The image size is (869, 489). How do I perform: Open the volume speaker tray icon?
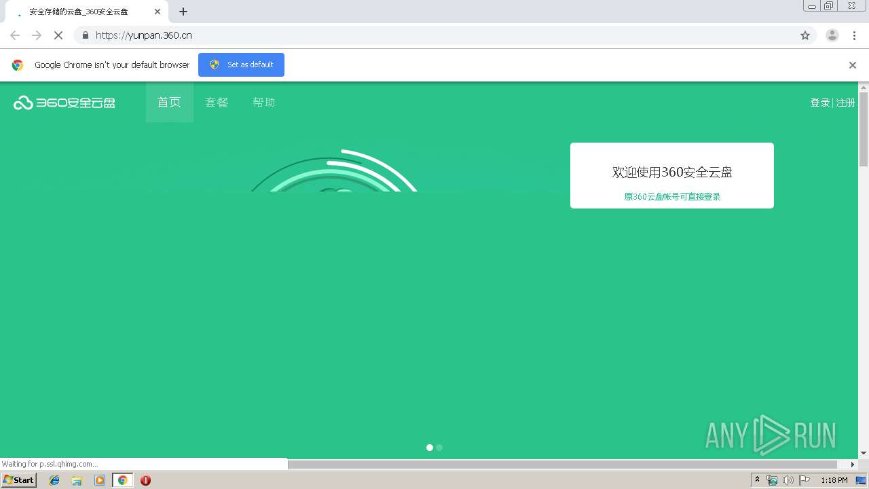[788, 480]
